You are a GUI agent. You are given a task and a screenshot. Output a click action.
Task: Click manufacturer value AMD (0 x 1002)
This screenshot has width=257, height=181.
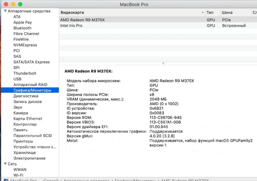[x=164, y=104]
